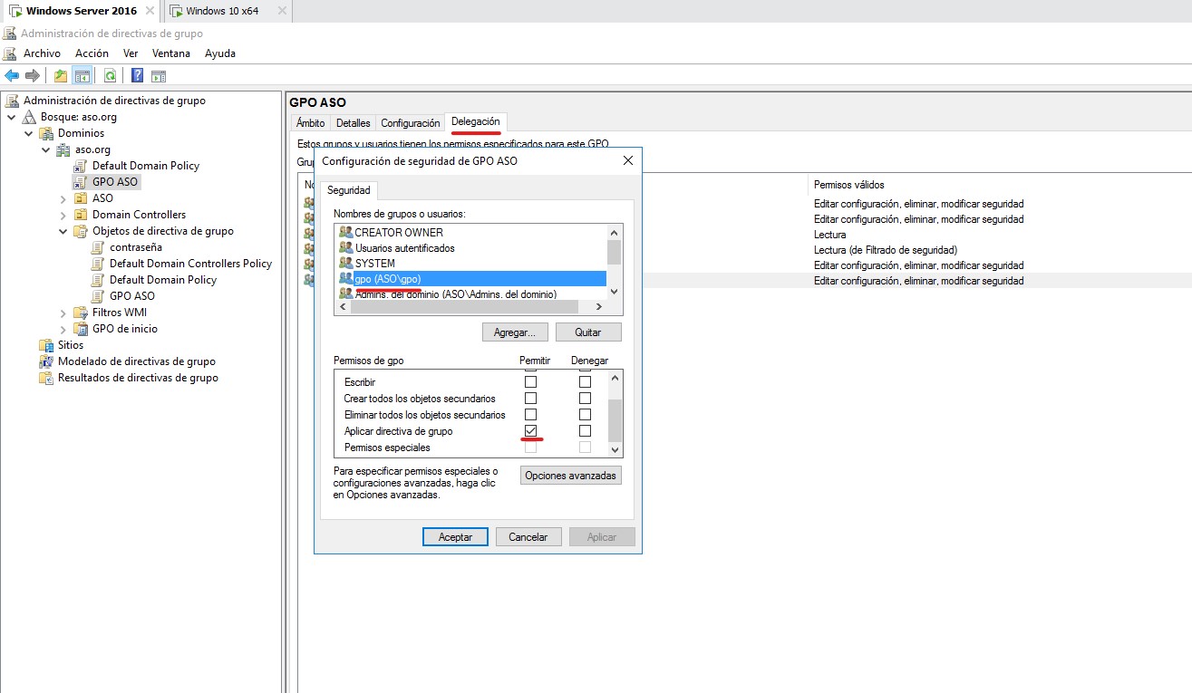Click the Quitar button
Screen dimensions: 1192x693
pos(588,332)
